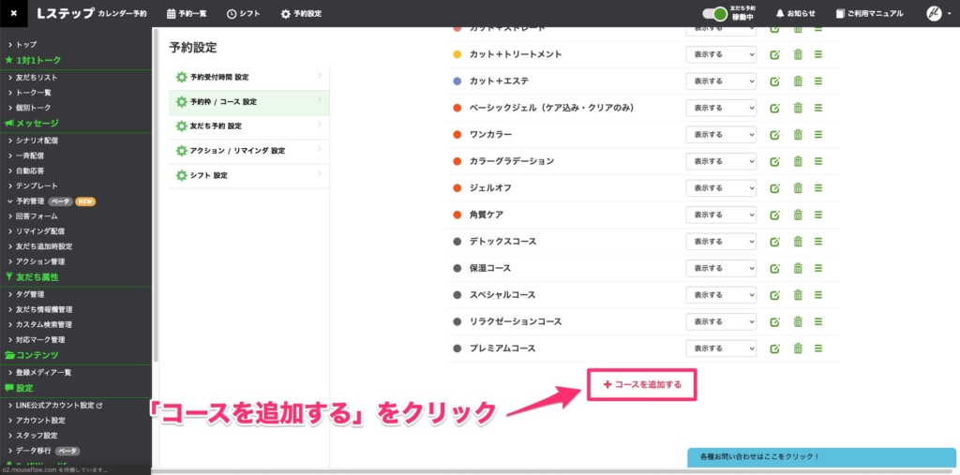Open display dropdown for カット+エステ
This screenshot has width=960, height=475.
721,82
